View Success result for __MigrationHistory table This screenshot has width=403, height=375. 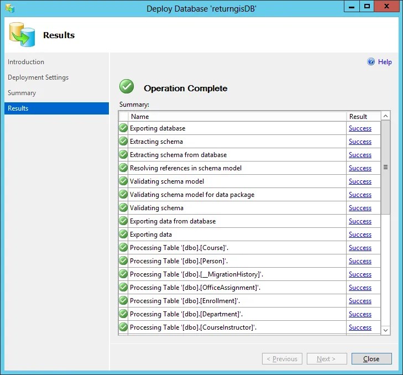click(360, 274)
